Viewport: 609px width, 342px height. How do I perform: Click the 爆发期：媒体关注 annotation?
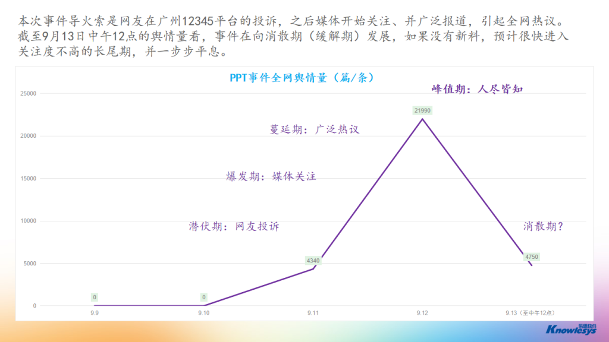[271, 176]
